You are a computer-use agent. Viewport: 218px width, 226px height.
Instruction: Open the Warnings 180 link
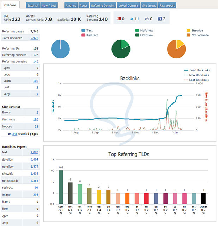(x=36, y=119)
